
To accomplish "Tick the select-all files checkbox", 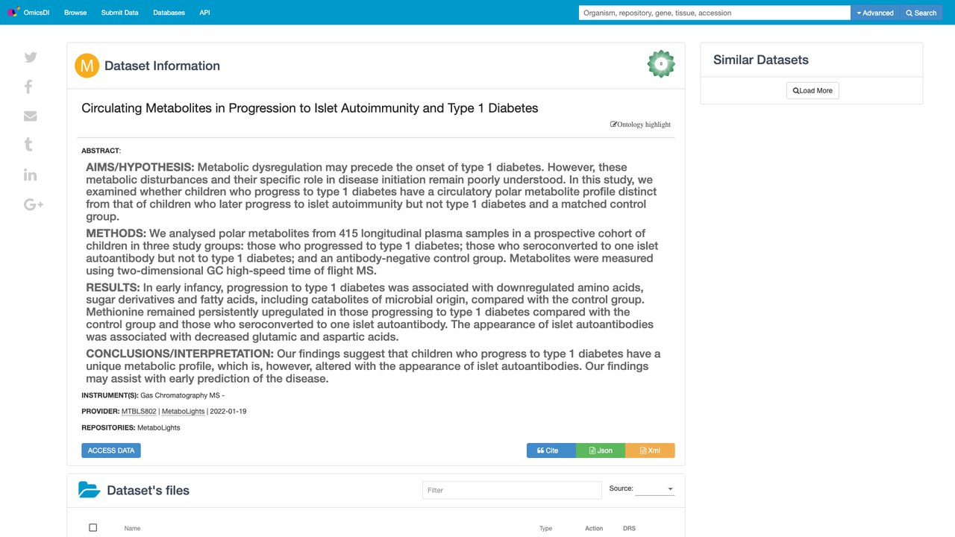I will click(93, 527).
